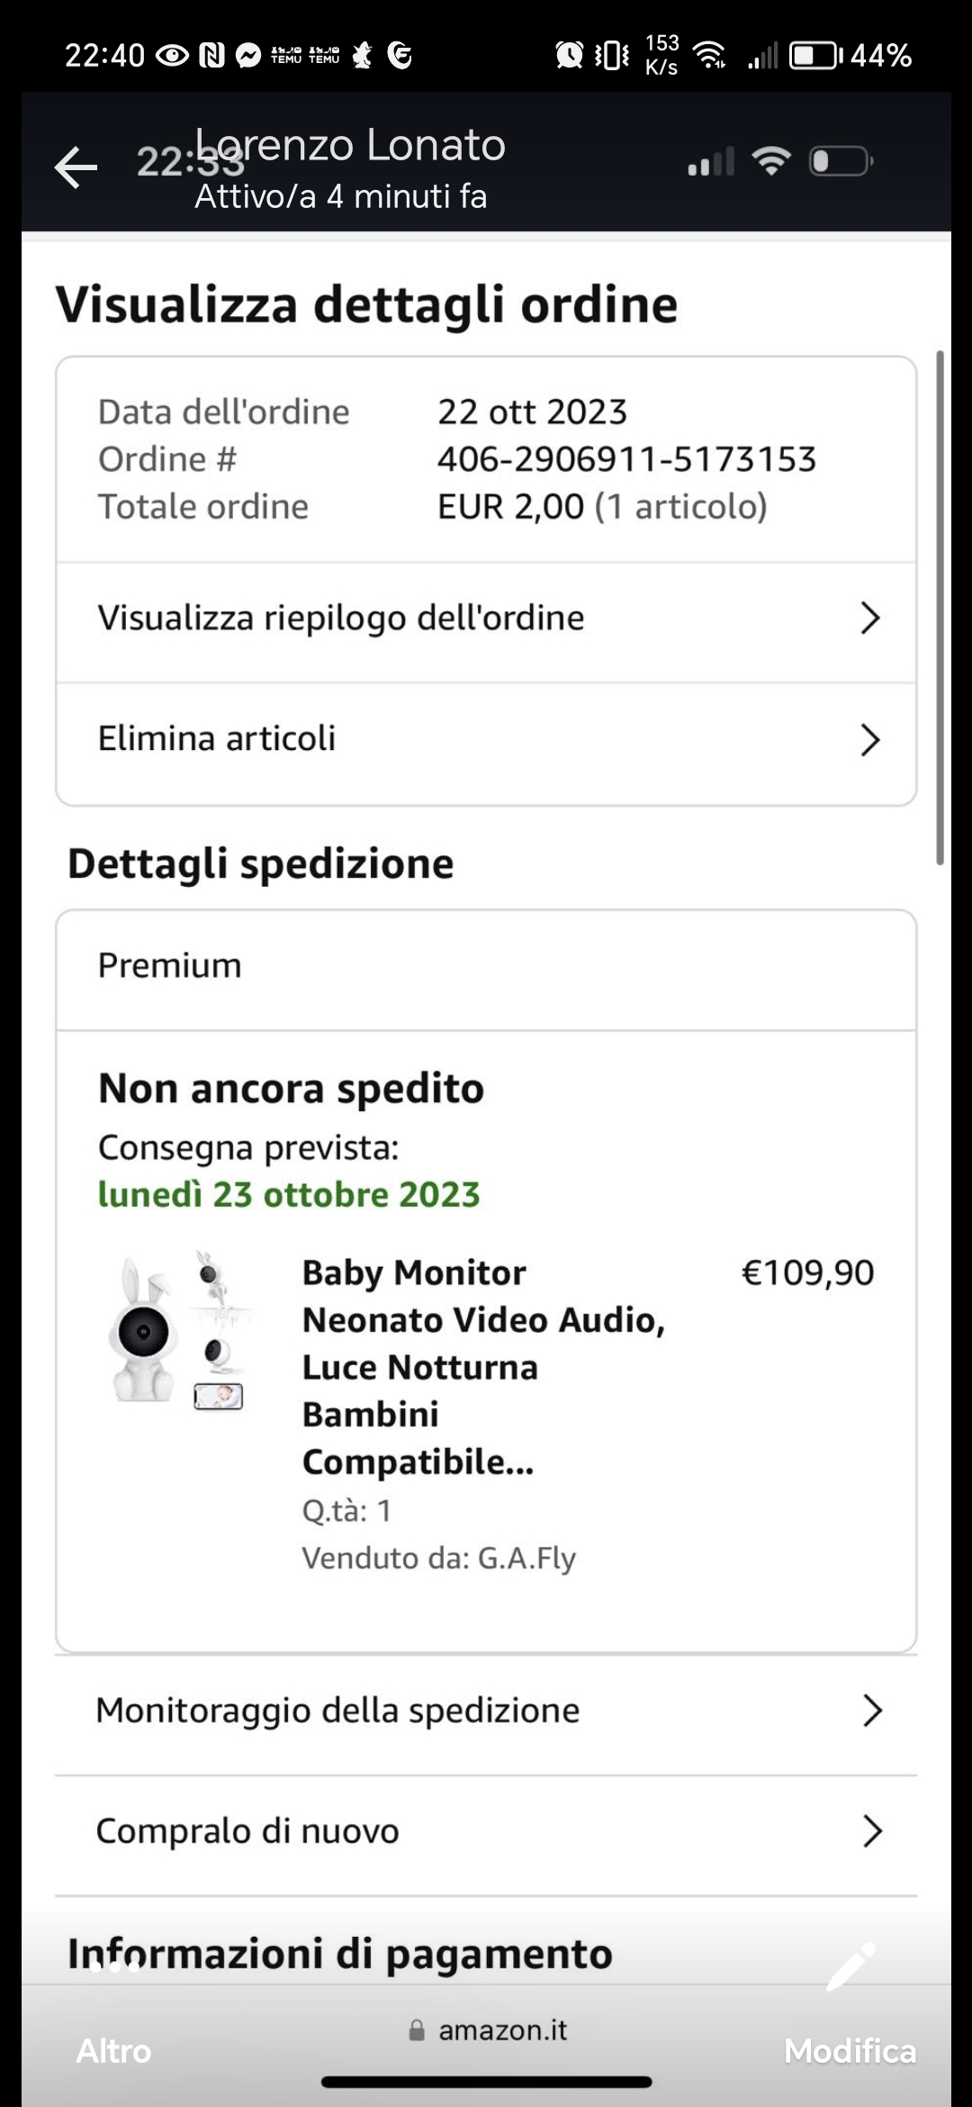Tap the eye comfort status icon
Image resolution: width=972 pixels, height=2107 pixels.
click(x=173, y=56)
